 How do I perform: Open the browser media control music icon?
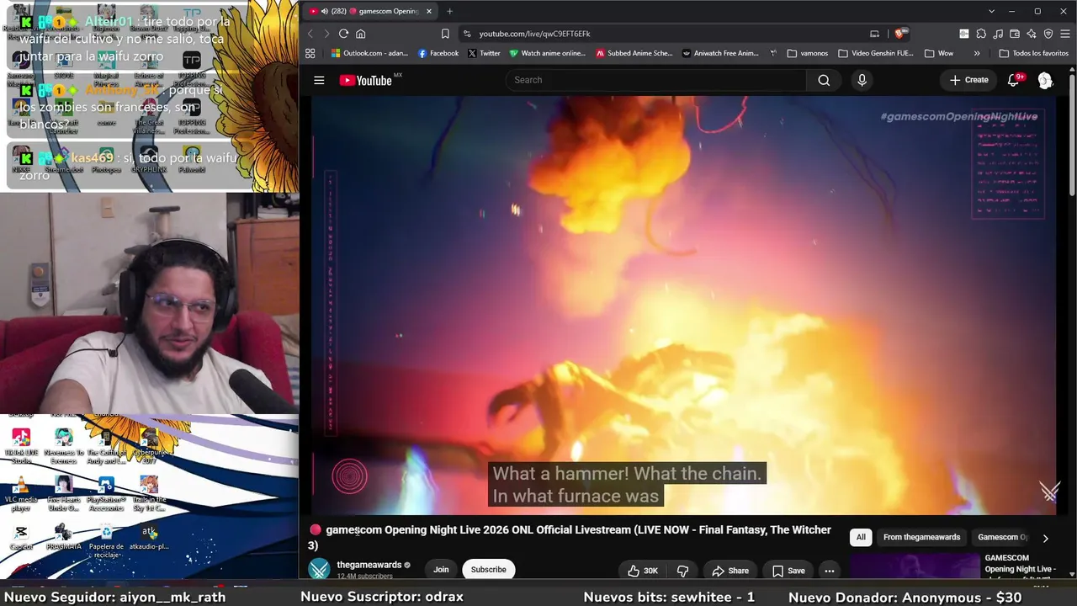[x=998, y=34]
